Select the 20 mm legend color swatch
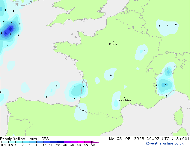The width and height of the screenshot is (190, 146). (x=53, y=142)
